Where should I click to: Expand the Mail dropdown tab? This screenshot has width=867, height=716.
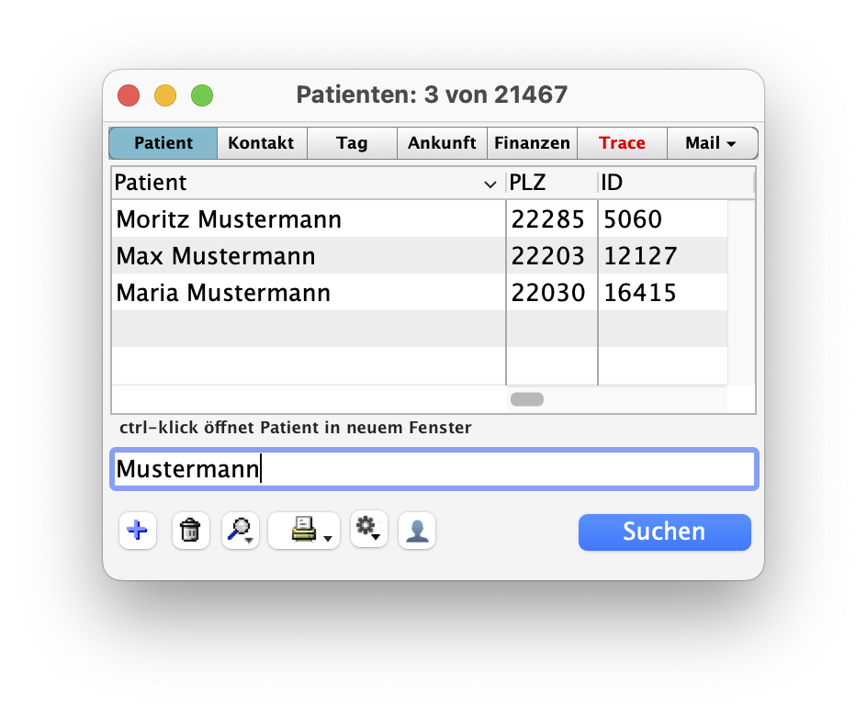point(712,143)
